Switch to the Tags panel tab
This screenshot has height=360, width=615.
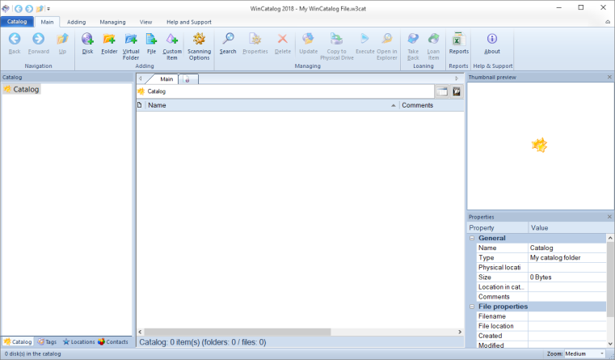tap(46, 341)
